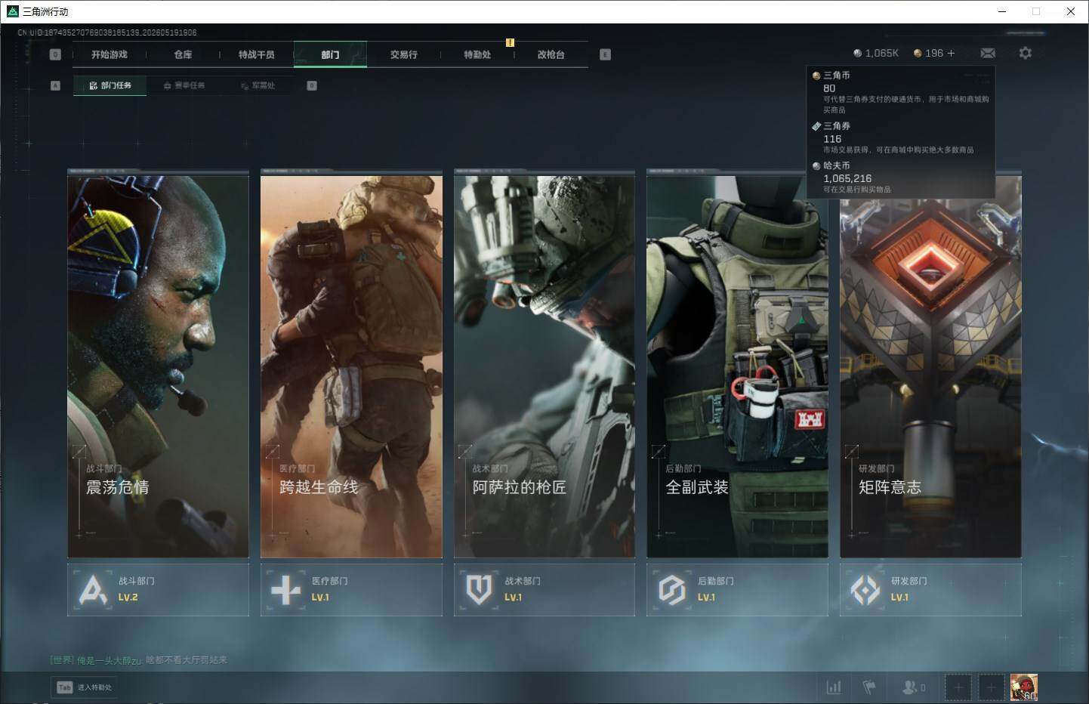Click the Q previous-tab key icon

55,54
